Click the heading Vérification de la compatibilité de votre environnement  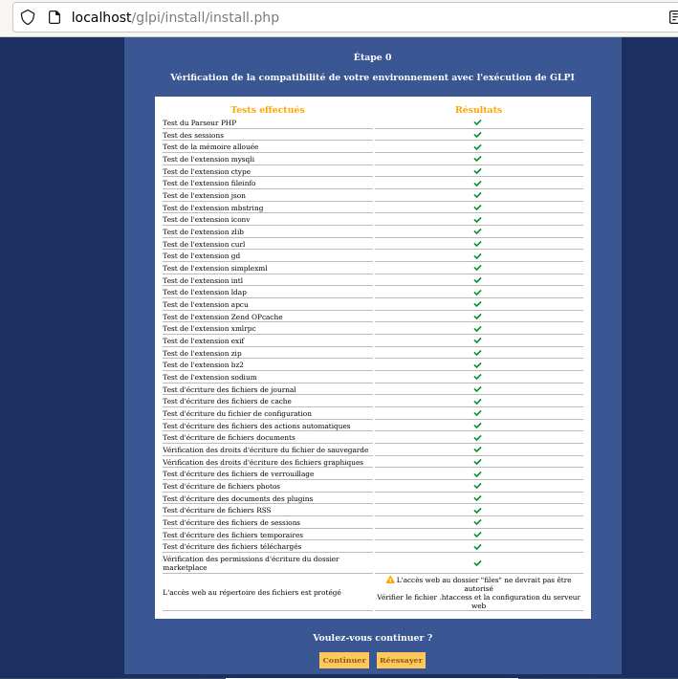coord(372,77)
